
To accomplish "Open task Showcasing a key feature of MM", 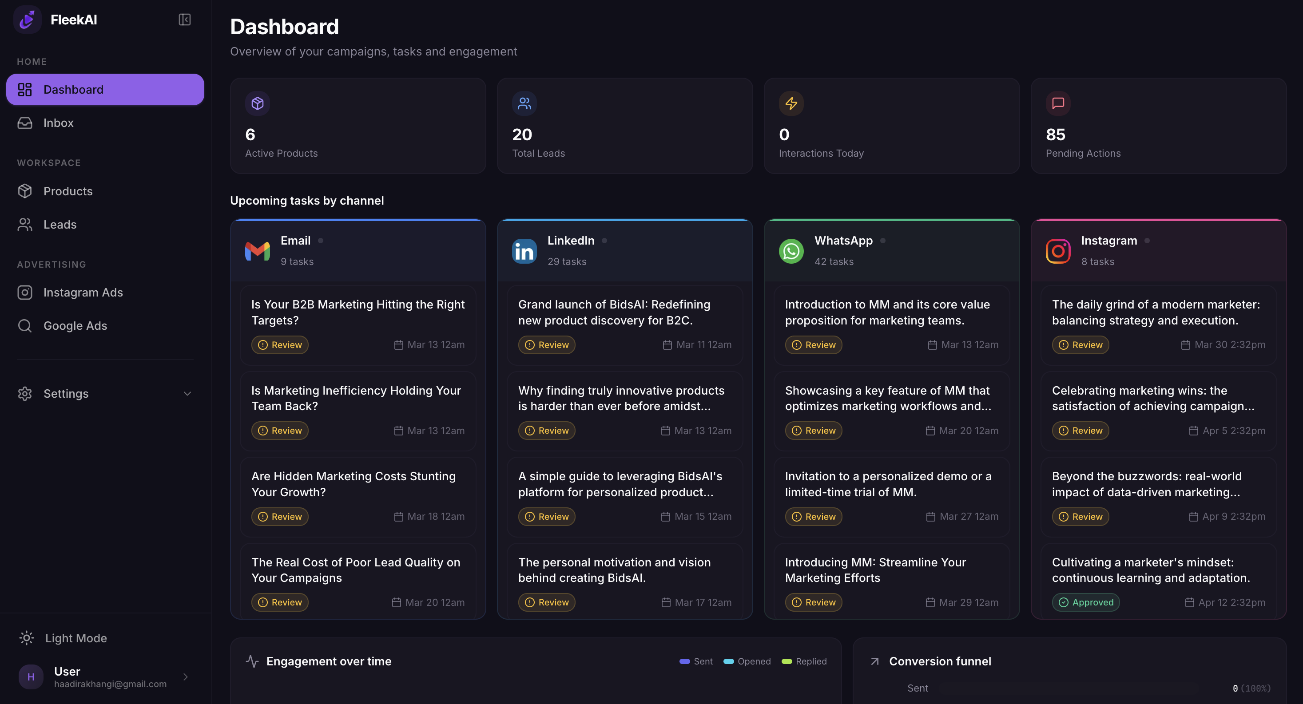I will 892,411.
